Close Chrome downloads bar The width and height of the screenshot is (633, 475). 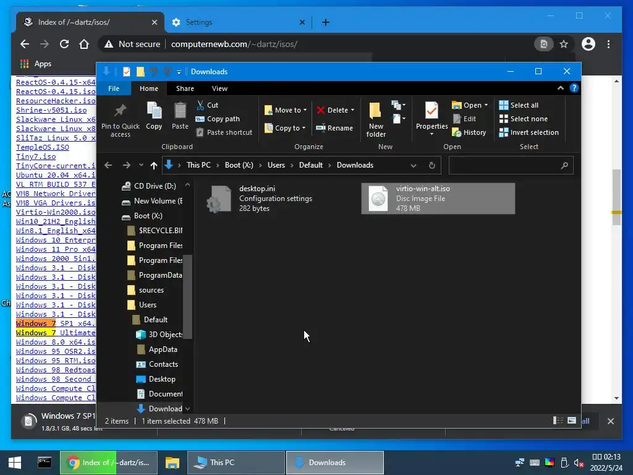pyautogui.click(x=610, y=421)
